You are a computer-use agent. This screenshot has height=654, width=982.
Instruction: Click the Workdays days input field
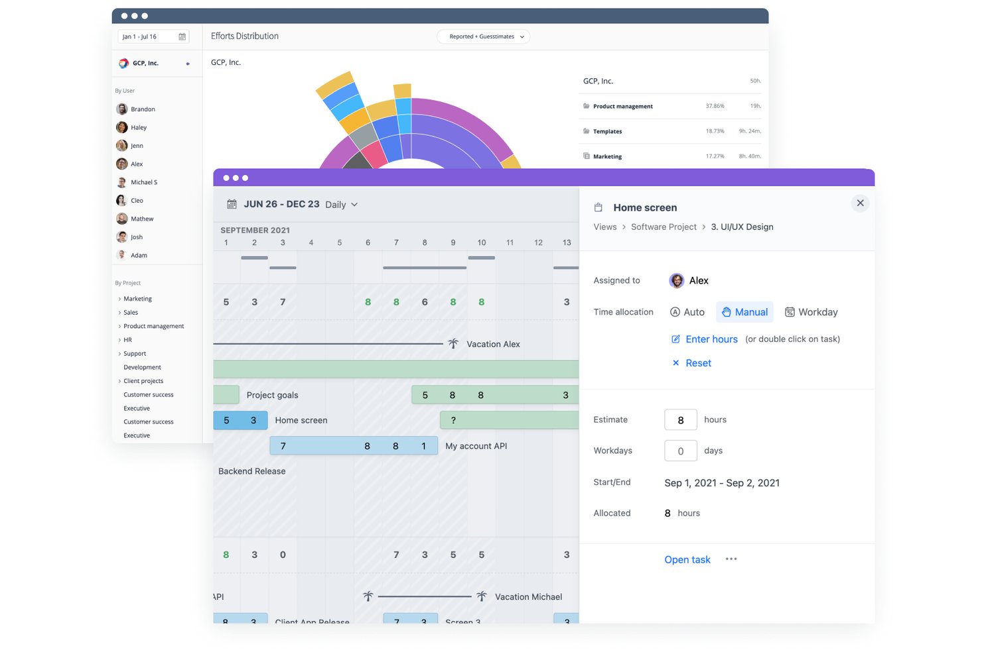pyautogui.click(x=681, y=451)
